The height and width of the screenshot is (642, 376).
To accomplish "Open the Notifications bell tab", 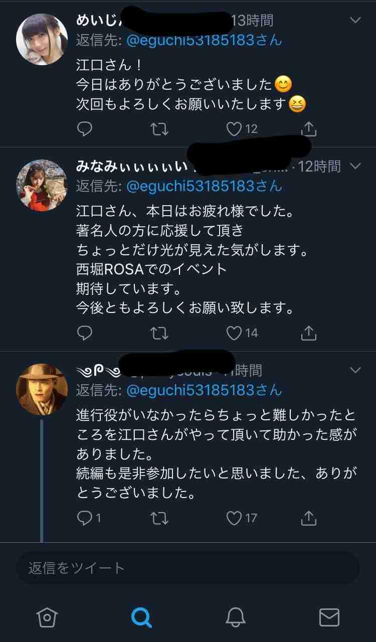I will point(235,617).
